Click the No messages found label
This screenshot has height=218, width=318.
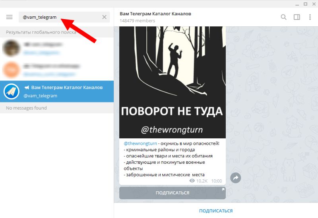(x=26, y=108)
